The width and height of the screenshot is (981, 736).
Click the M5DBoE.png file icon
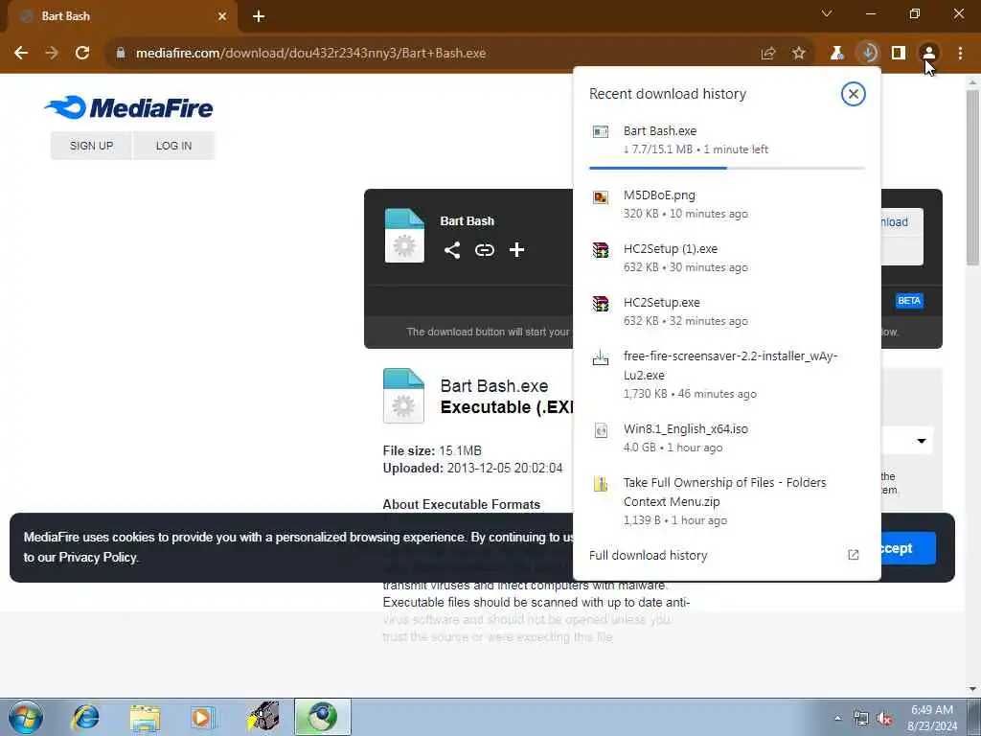(x=601, y=197)
